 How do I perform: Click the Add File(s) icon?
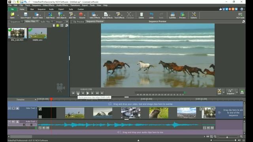click(50, 14)
